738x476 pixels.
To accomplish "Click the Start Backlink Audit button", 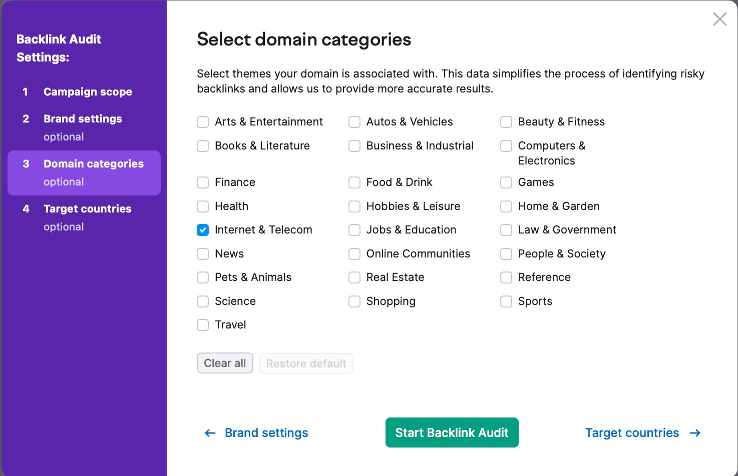I will (x=452, y=432).
